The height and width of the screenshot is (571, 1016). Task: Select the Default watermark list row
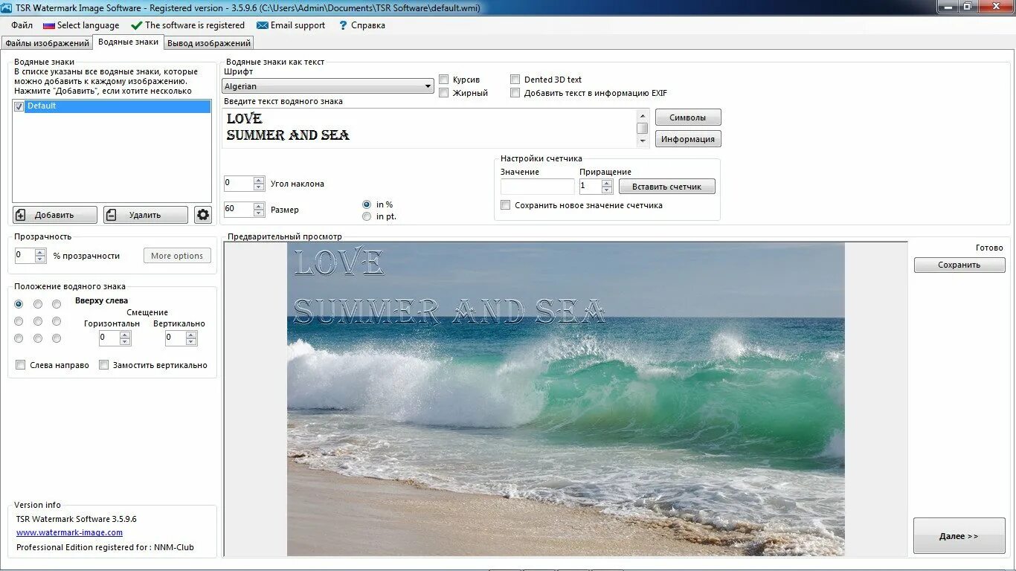click(118, 106)
